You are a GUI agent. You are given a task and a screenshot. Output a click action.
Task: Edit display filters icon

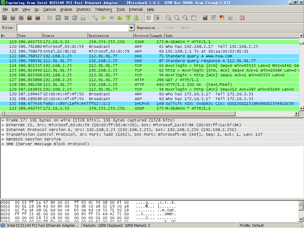pyautogui.click(x=214, y=18)
